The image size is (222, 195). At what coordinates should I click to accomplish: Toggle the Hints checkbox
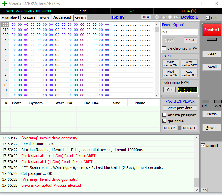click(x=207, y=18)
